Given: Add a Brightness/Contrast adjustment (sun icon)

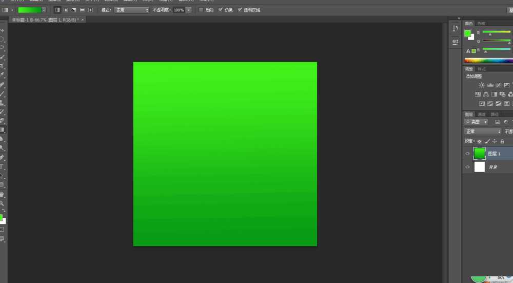Looking at the screenshot, I should pos(481,85).
